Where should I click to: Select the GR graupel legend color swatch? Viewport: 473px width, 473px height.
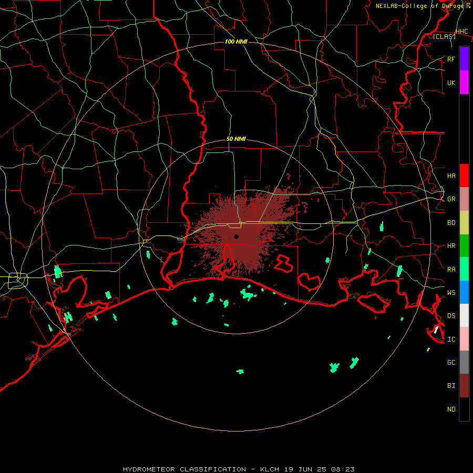coord(464,199)
